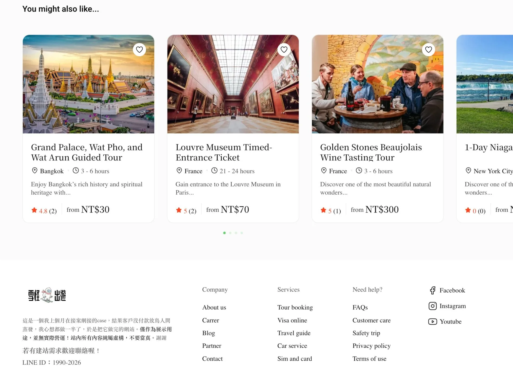Heart the Beaujolais Wine Tasting Tour

(428, 50)
